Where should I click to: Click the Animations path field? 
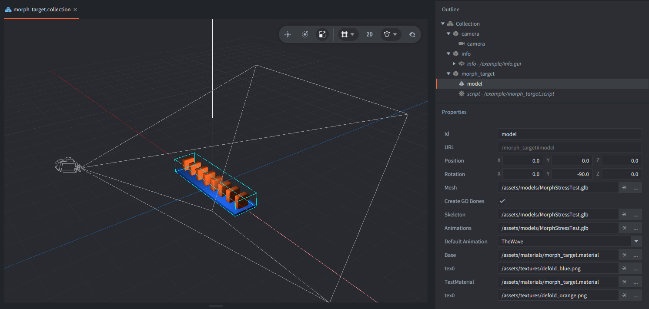tap(558, 228)
